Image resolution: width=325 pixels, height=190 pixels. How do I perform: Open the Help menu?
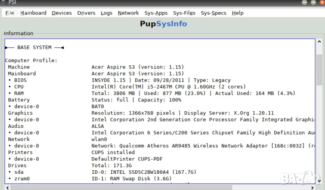tap(238, 13)
